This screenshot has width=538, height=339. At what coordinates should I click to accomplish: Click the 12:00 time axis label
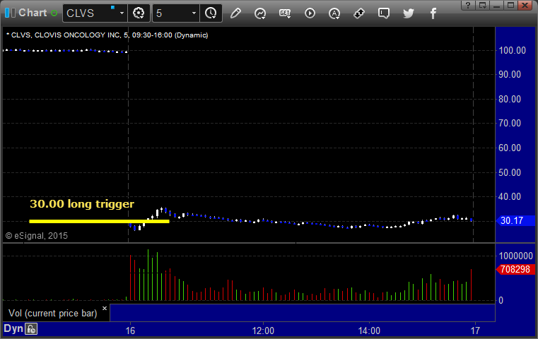pos(263,331)
